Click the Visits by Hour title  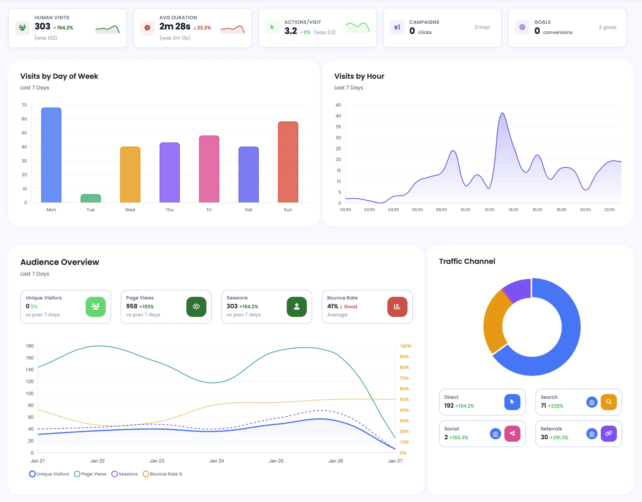click(359, 76)
